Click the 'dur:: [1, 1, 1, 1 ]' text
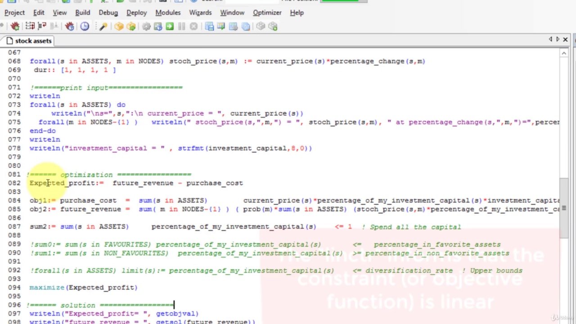 [x=75, y=70]
